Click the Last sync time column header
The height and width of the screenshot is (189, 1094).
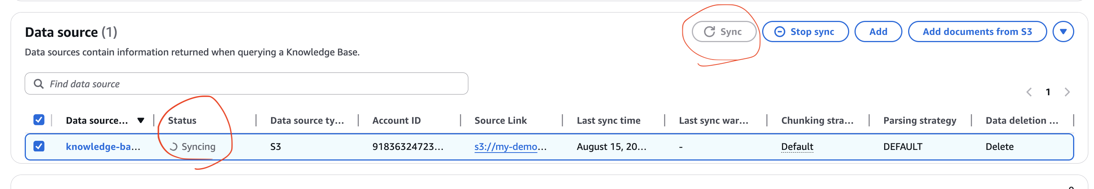(608, 121)
